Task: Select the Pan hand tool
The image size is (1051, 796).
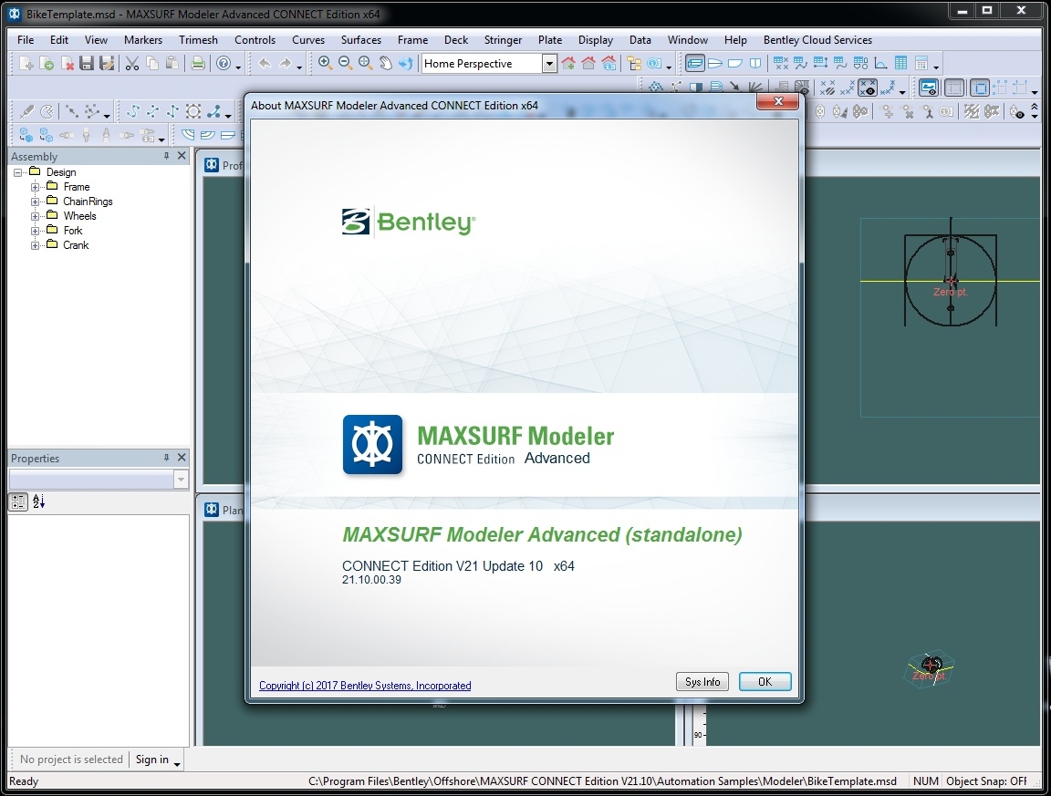Action: (x=385, y=63)
